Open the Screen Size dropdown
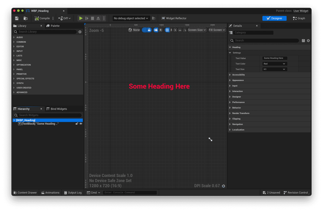This screenshot has width=323, height=211. pos(197,30)
